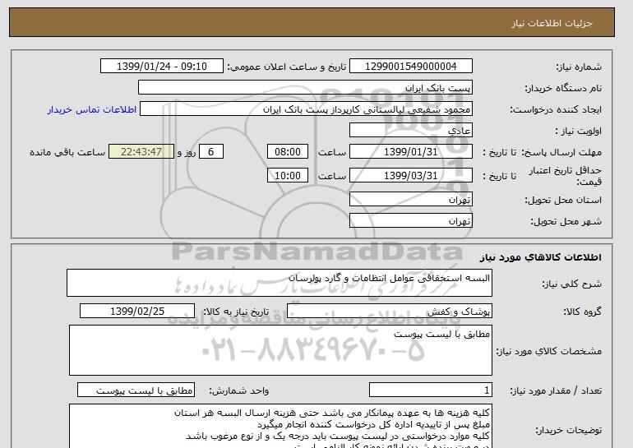Screen dimensions: 633x448
Task: Click the buyer name field پست بانک ایران
Action: point(305,88)
